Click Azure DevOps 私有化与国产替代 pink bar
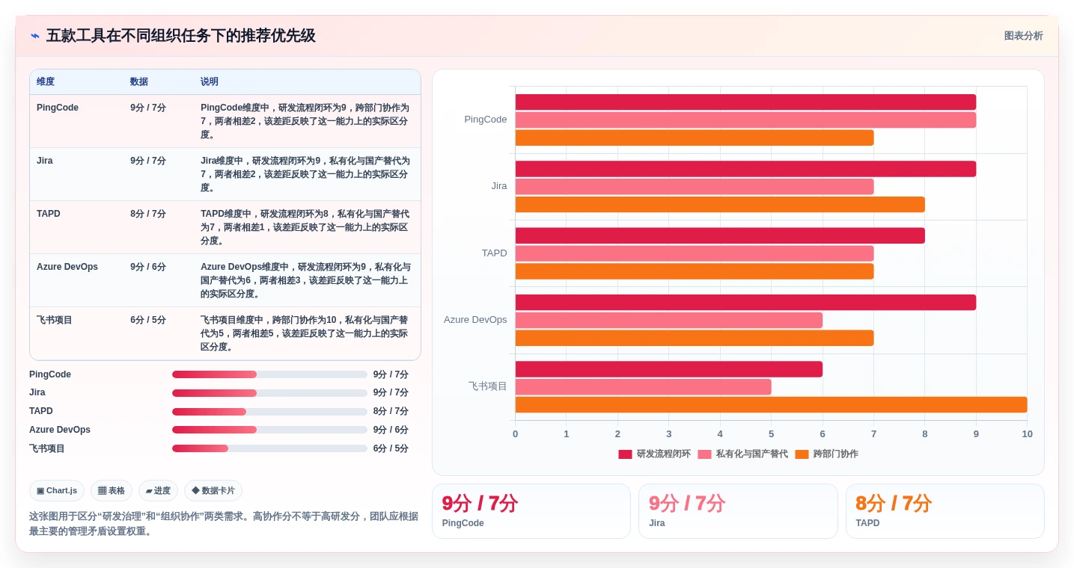The height and width of the screenshot is (568, 1074). point(669,320)
